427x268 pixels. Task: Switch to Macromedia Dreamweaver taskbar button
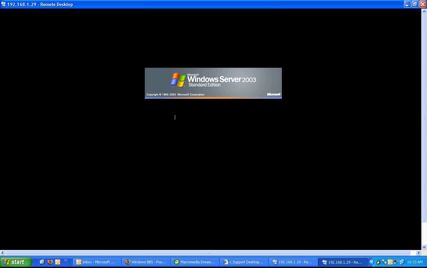click(195, 262)
